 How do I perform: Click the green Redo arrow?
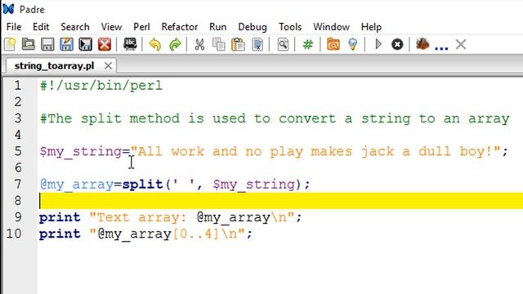pyautogui.click(x=175, y=44)
